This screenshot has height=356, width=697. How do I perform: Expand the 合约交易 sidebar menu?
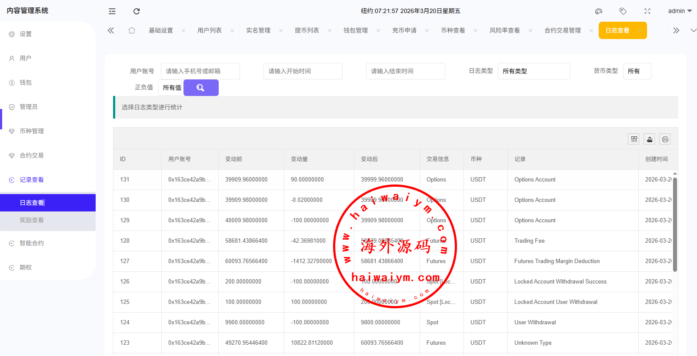32,155
